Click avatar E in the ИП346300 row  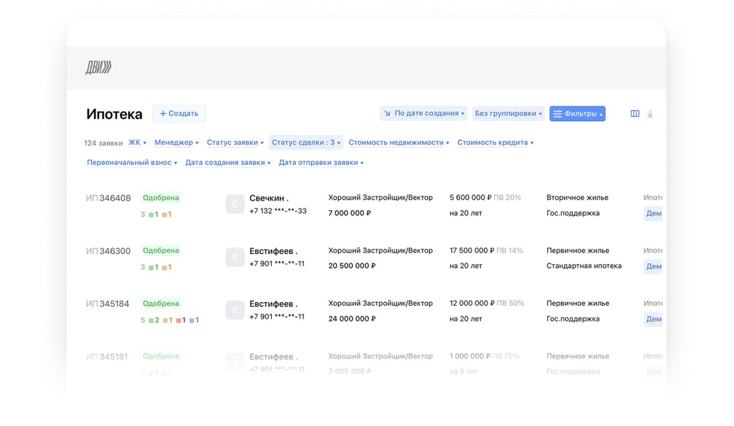pos(235,257)
